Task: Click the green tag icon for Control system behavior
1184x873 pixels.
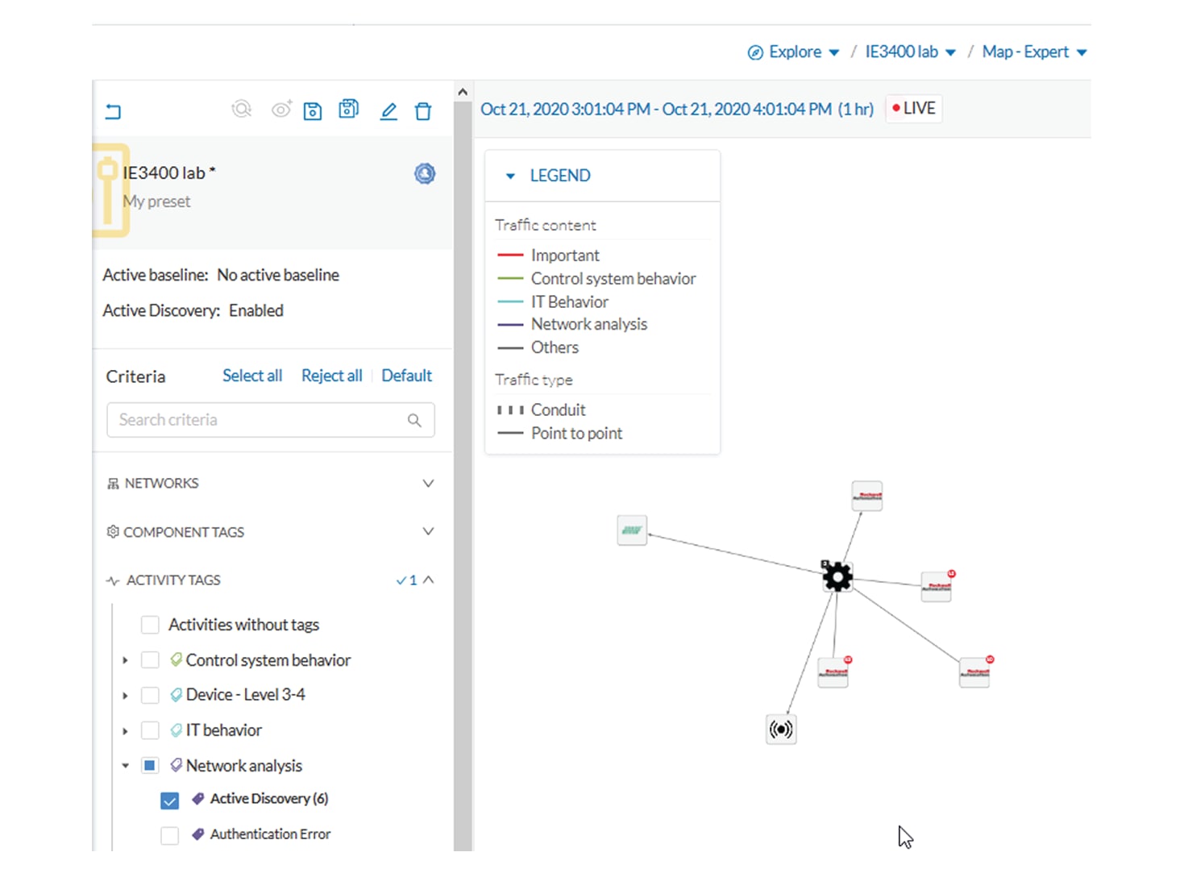Action: point(177,659)
